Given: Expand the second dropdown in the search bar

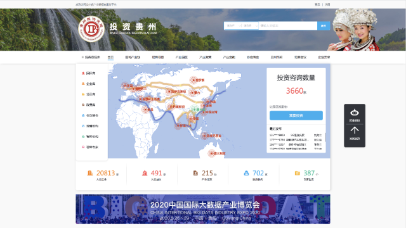Looking at the screenshot, I should coord(250,25).
